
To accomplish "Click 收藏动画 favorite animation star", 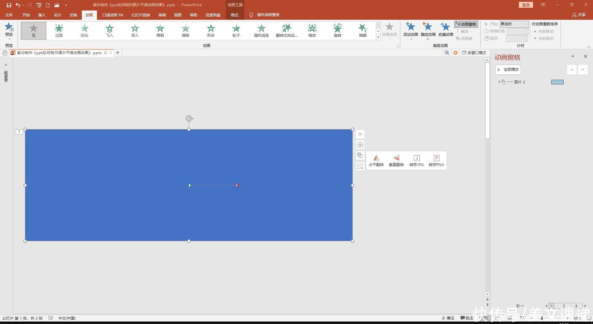I will pyautogui.click(x=446, y=30).
